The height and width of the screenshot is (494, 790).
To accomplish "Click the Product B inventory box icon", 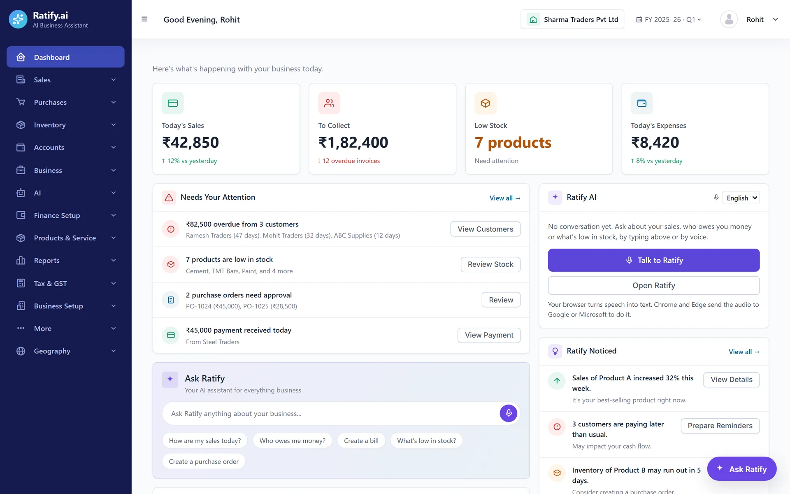I will coord(557,473).
